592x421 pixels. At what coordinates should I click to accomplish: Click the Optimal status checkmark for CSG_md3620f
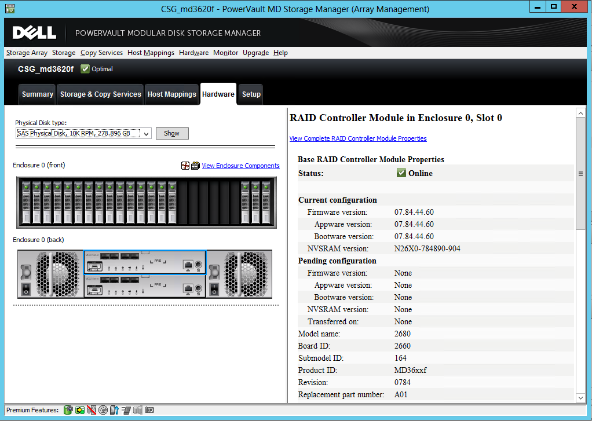85,68
